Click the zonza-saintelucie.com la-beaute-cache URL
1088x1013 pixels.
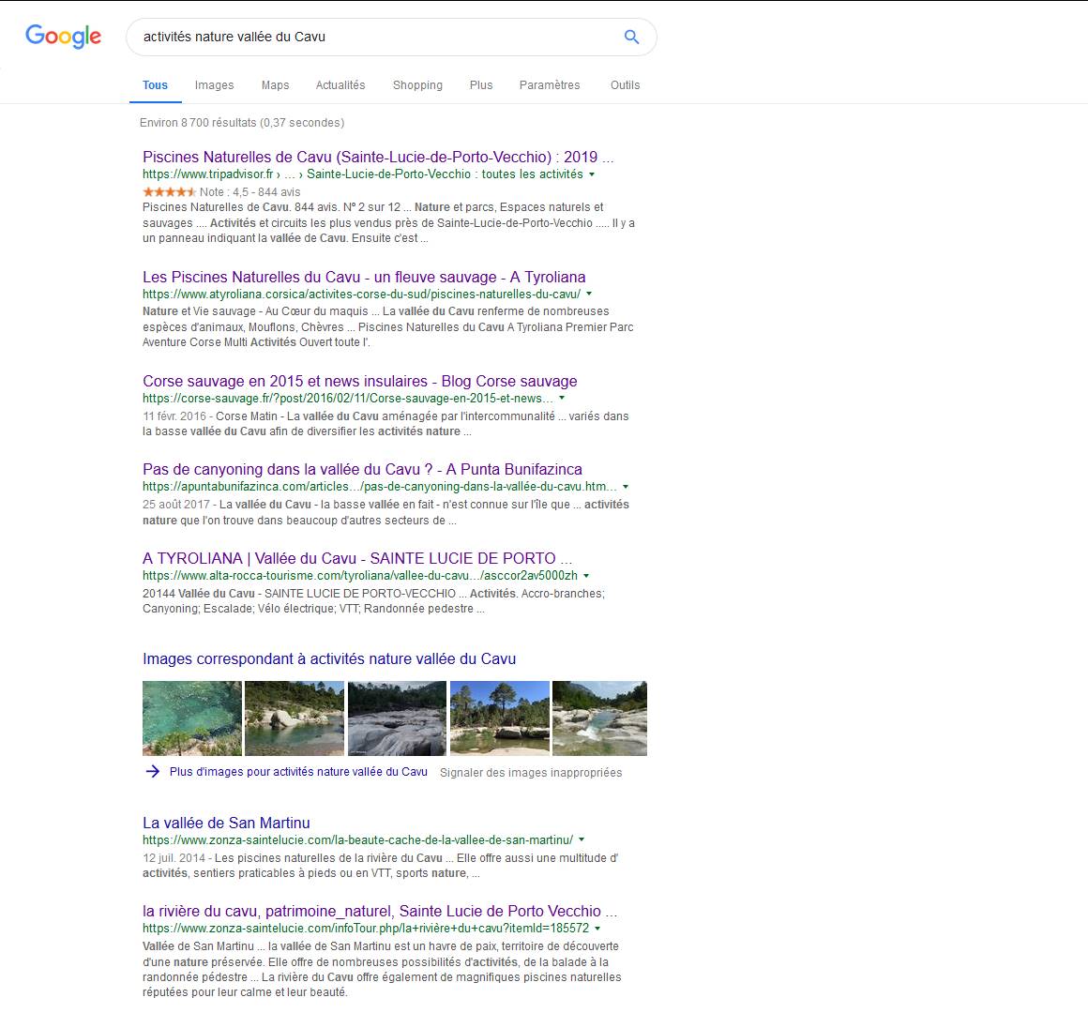[x=358, y=840]
